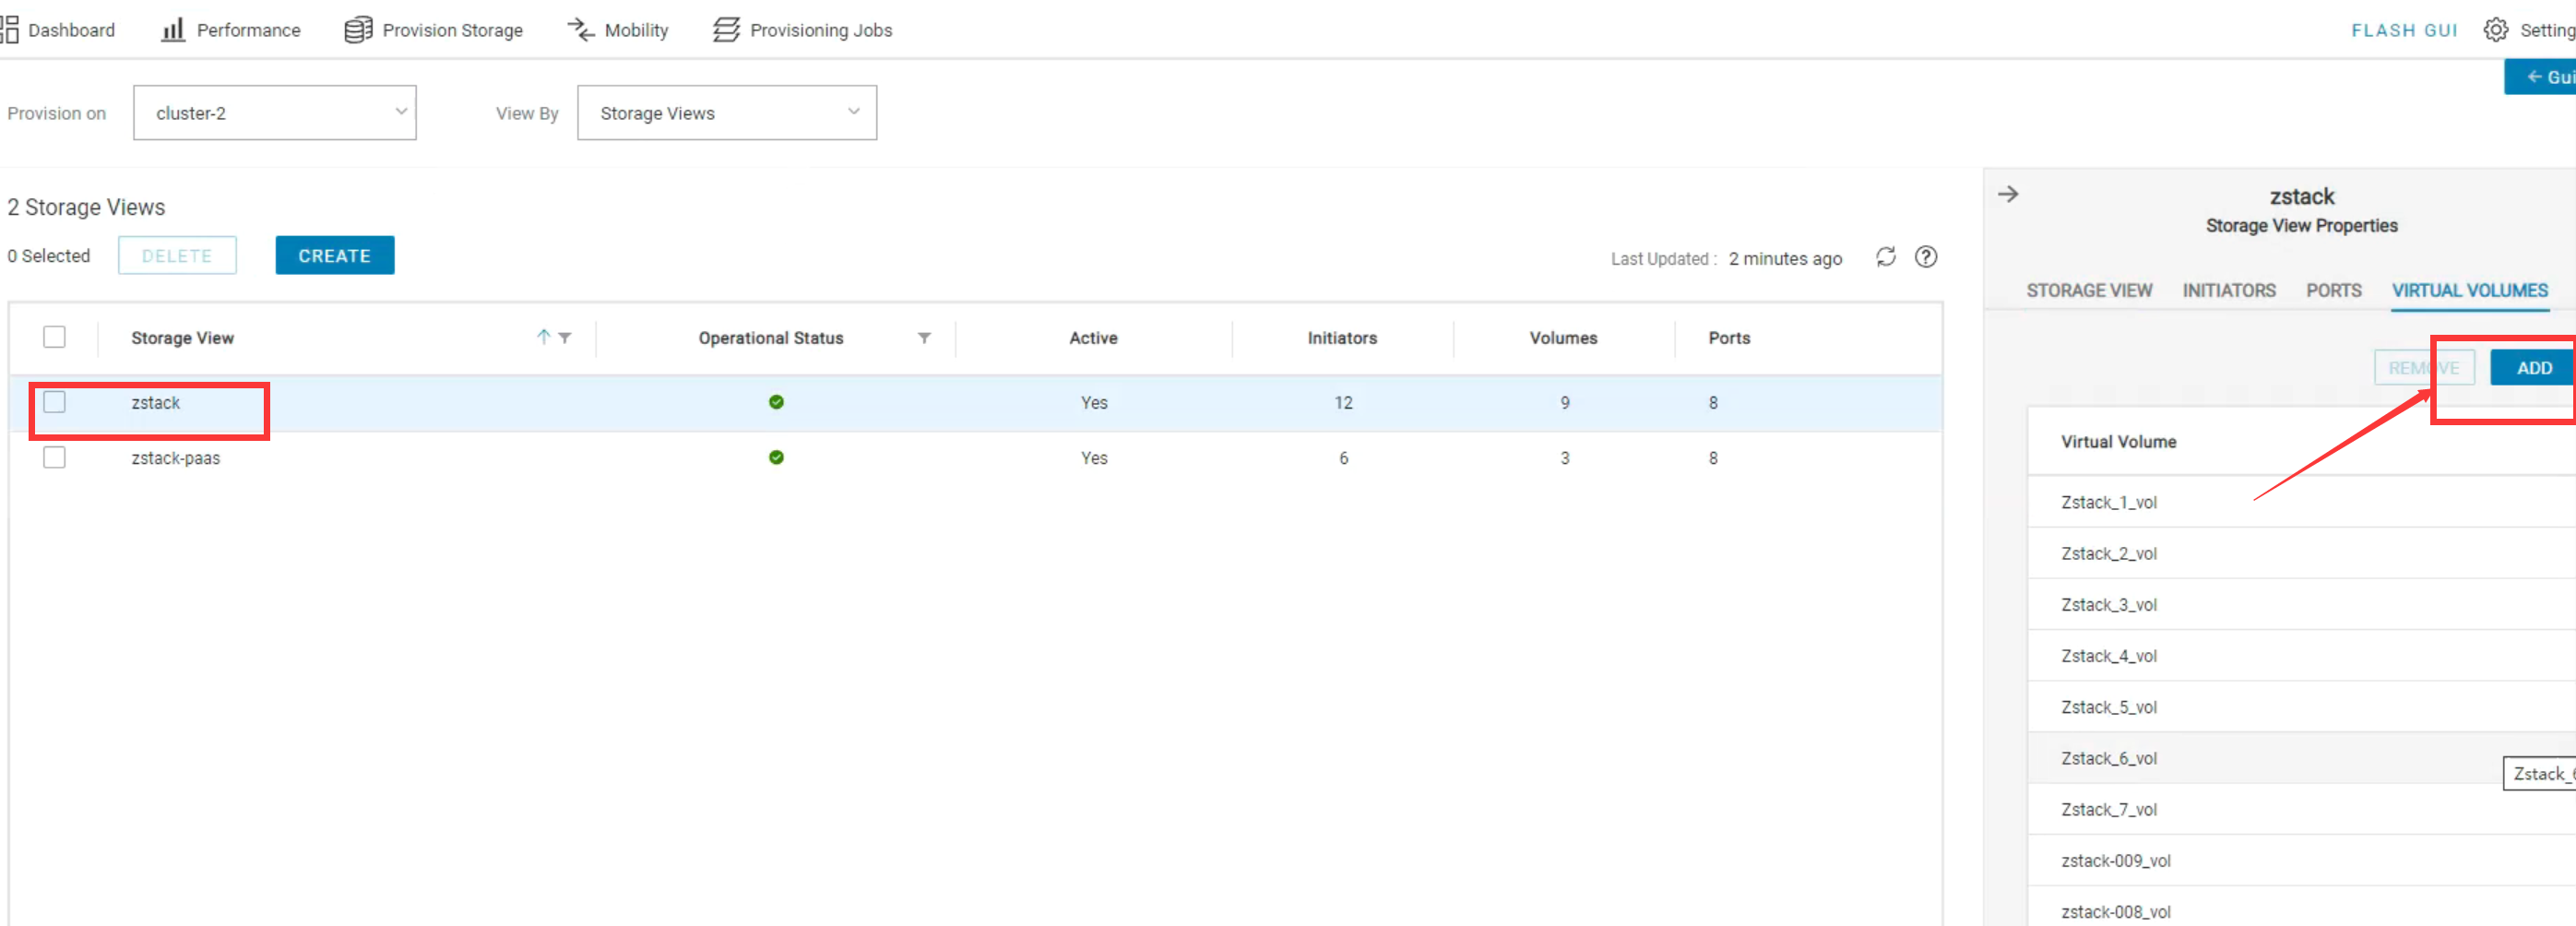This screenshot has height=926, width=2576.
Task: Open the help question mark icon
Action: 1925,257
